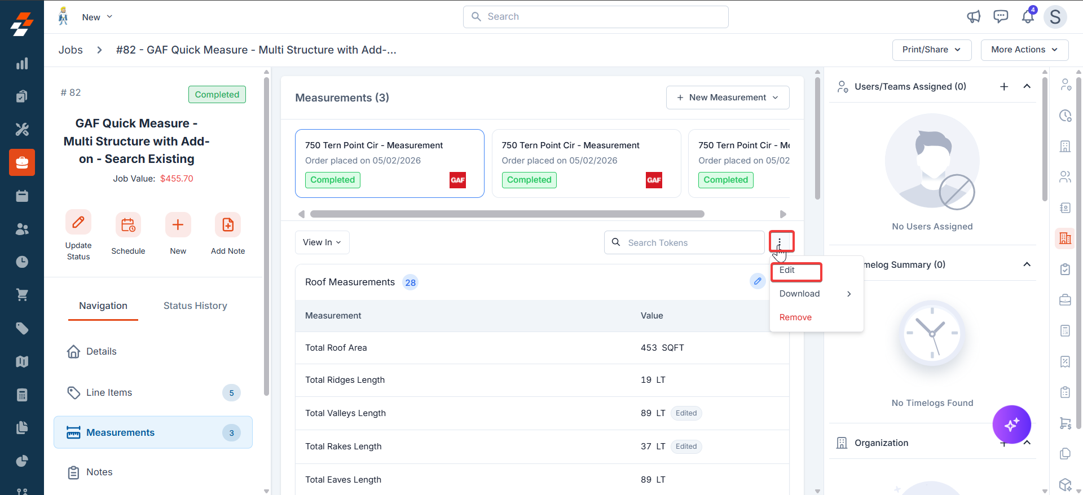The image size is (1083, 495).
Task: Select Download in the options menu
Action: point(816,294)
